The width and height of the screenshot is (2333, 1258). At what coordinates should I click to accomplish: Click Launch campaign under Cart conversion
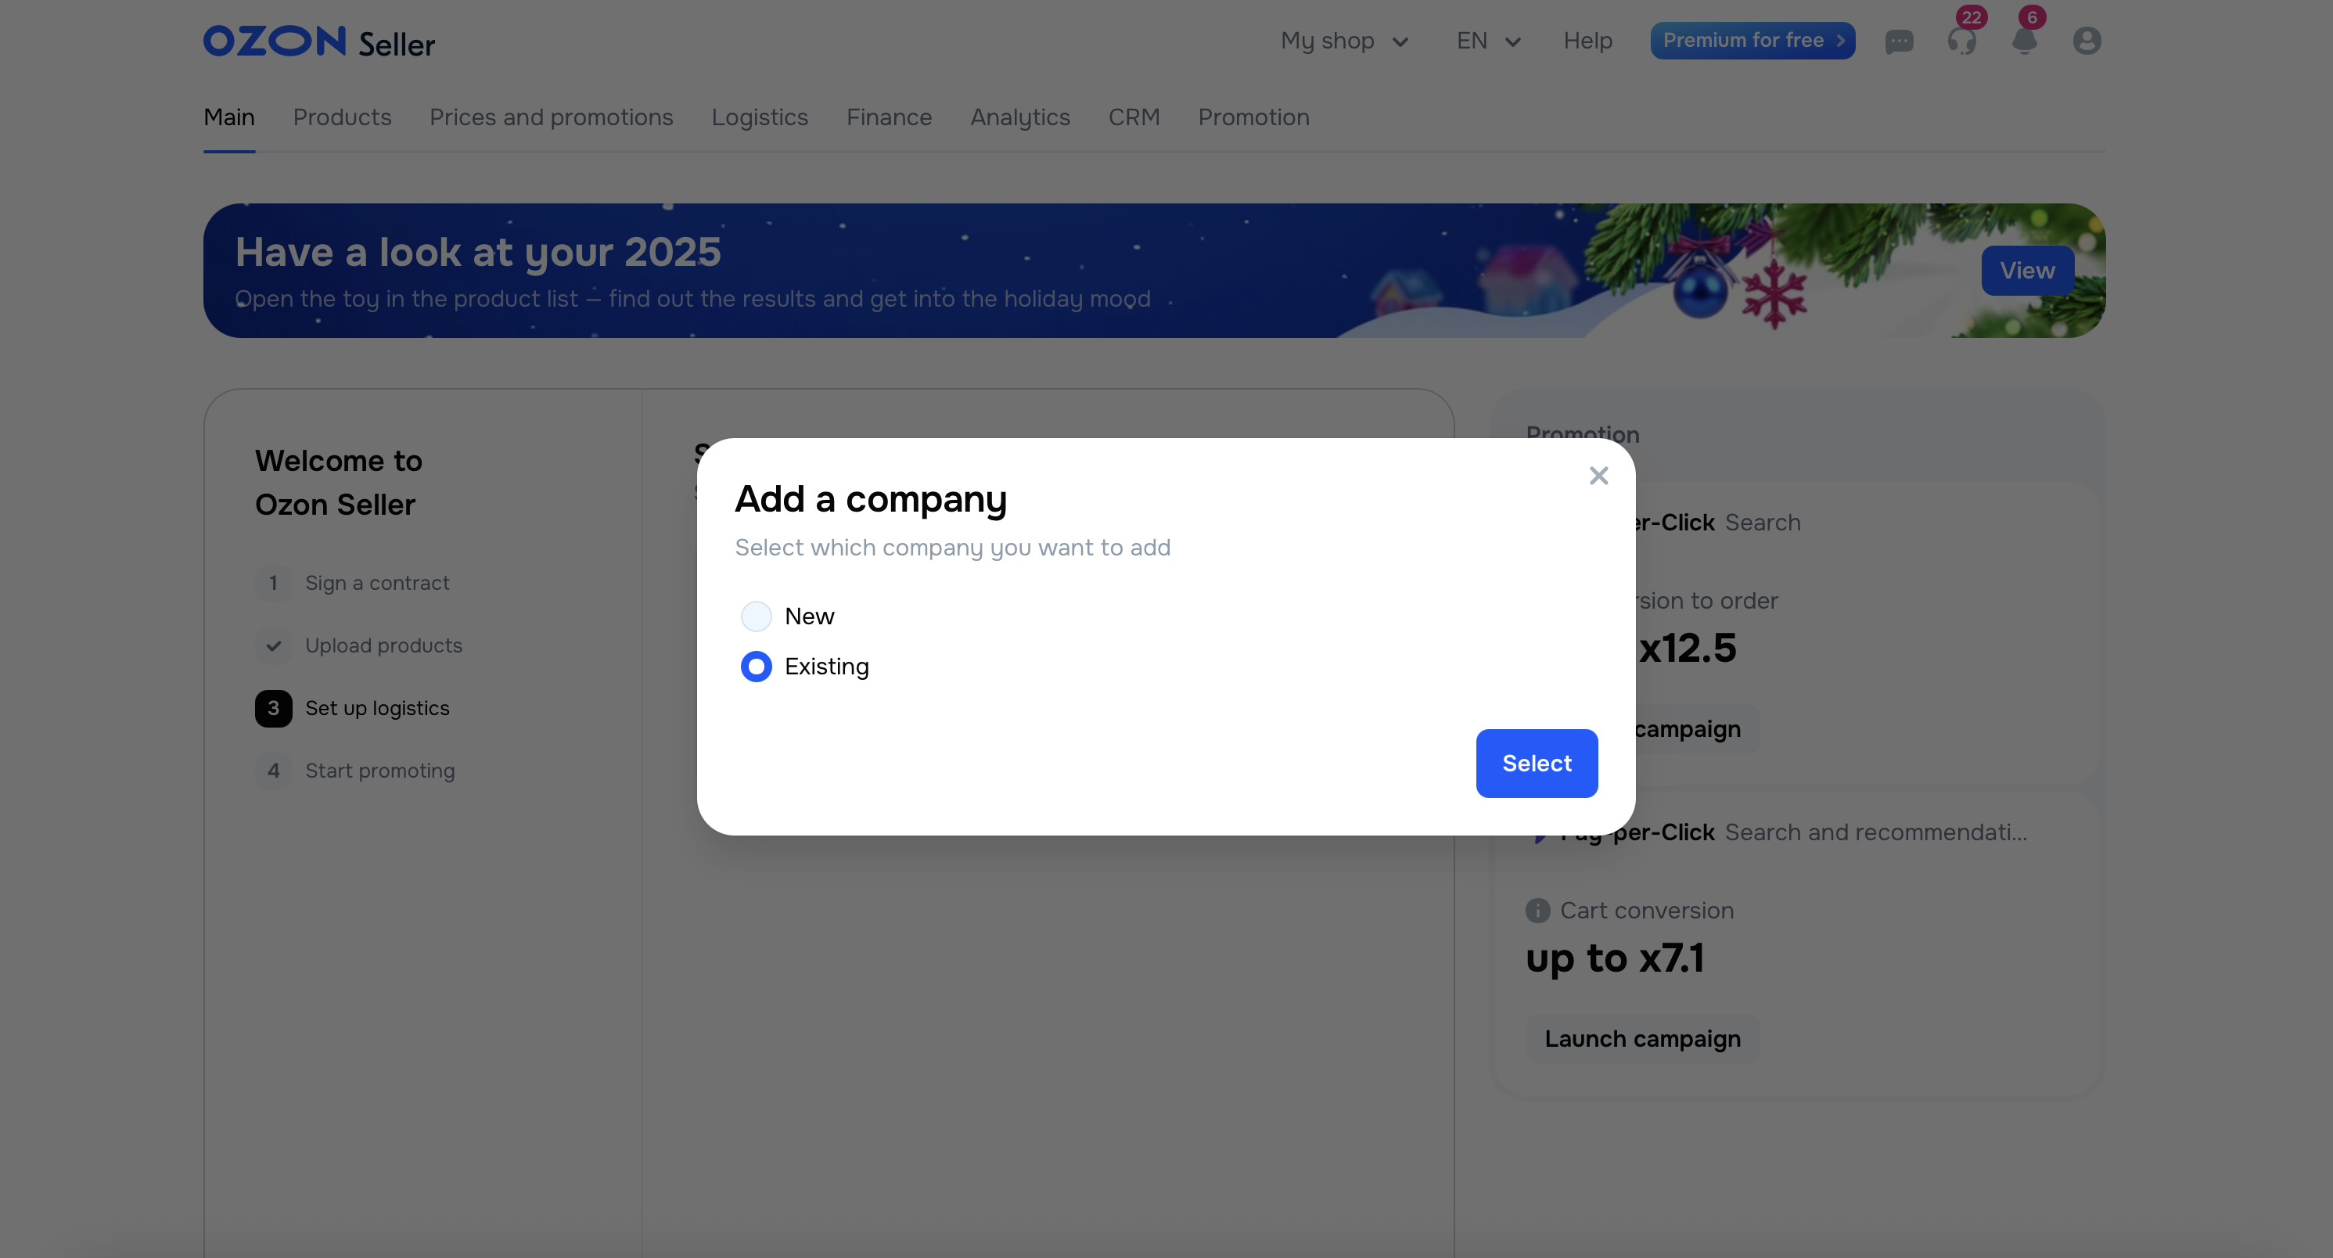(x=1642, y=1039)
